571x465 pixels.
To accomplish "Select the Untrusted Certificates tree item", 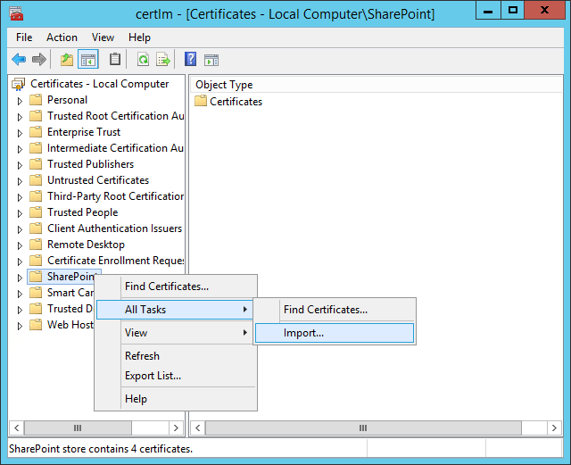I will point(98,180).
